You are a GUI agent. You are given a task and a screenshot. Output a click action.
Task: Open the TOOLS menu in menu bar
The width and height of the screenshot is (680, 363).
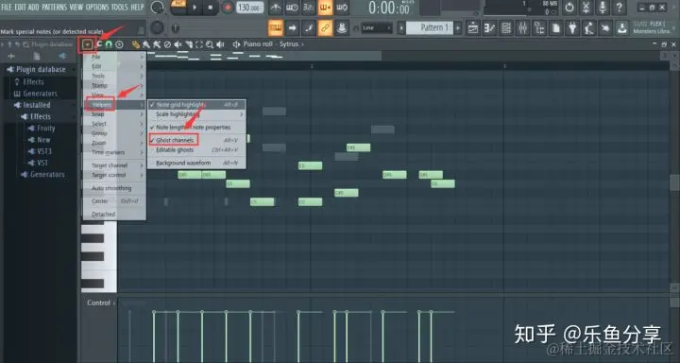(119, 7)
